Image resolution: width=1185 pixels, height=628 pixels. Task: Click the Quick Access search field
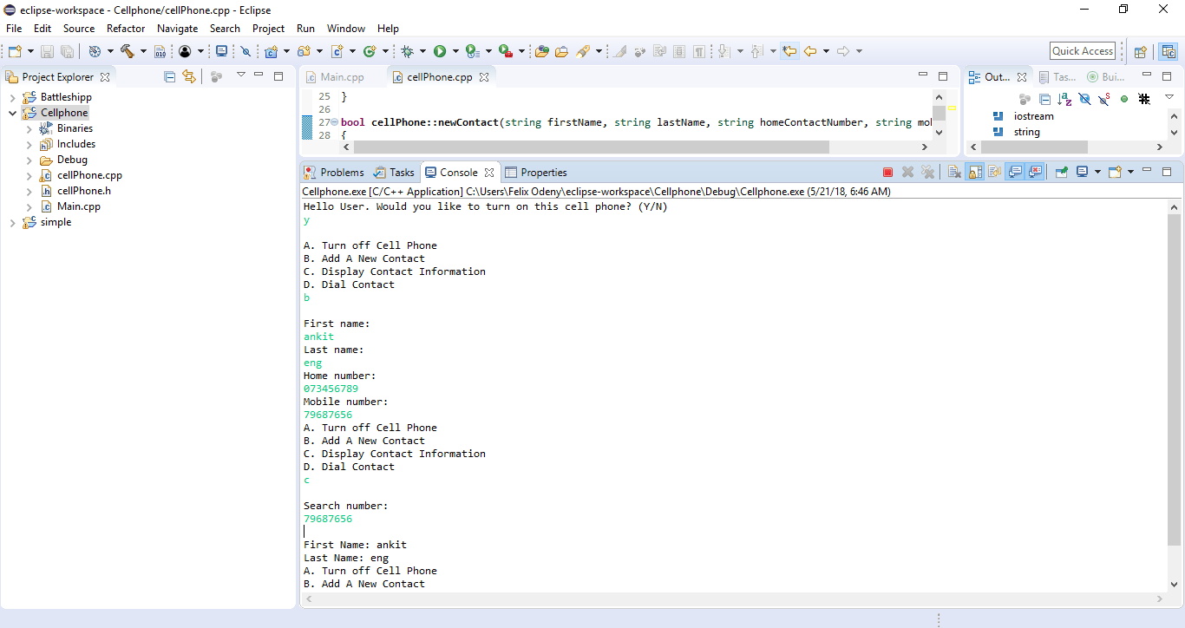(x=1083, y=51)
